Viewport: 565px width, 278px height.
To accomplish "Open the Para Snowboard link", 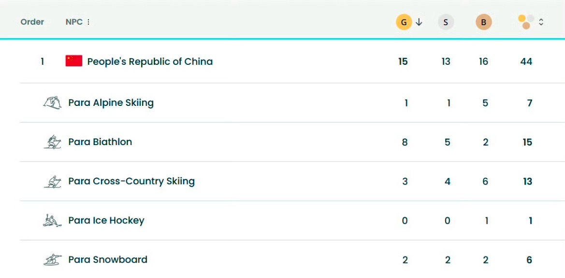I will pyautogui.click(x=108, y=260).
